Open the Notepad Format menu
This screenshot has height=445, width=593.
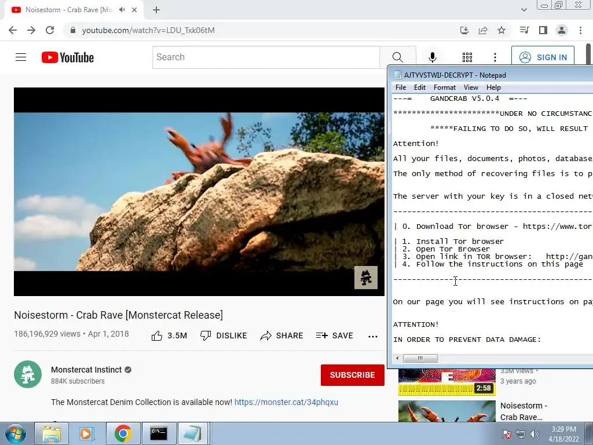click(445, 87)
